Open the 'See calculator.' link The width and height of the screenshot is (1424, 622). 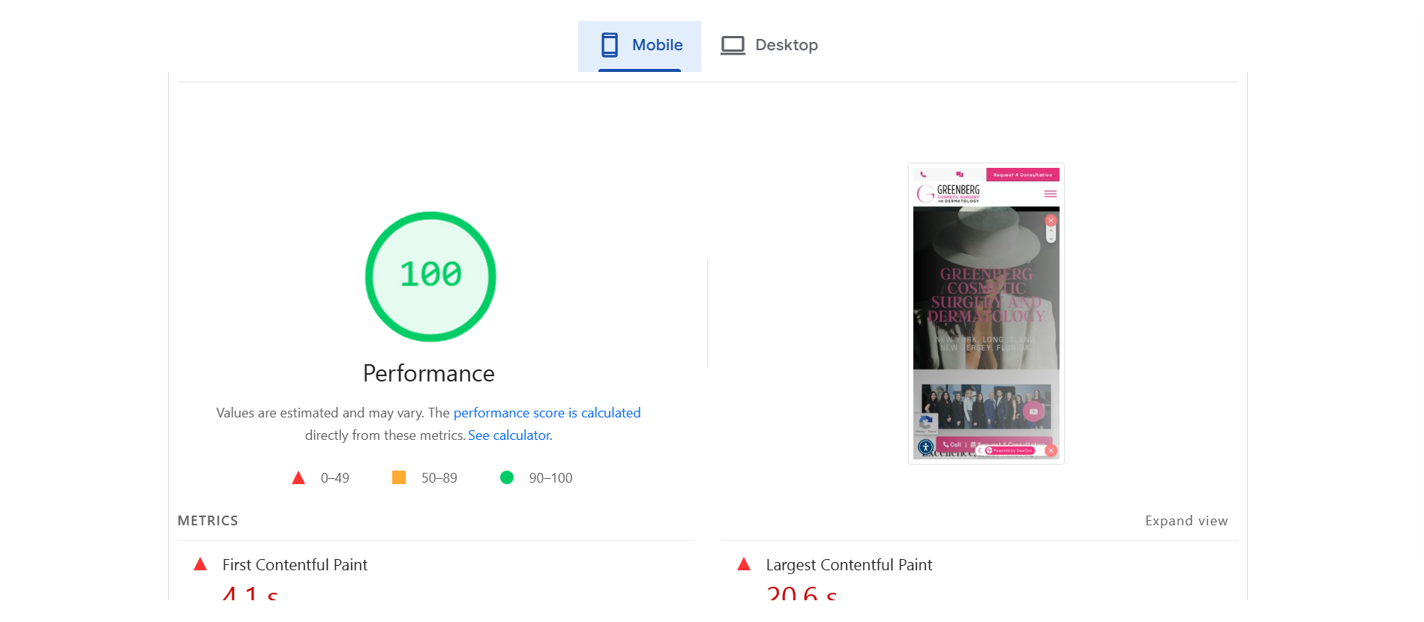click(510, 435)
